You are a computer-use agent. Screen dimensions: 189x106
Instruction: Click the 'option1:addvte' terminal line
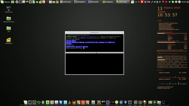click(71, 41)
